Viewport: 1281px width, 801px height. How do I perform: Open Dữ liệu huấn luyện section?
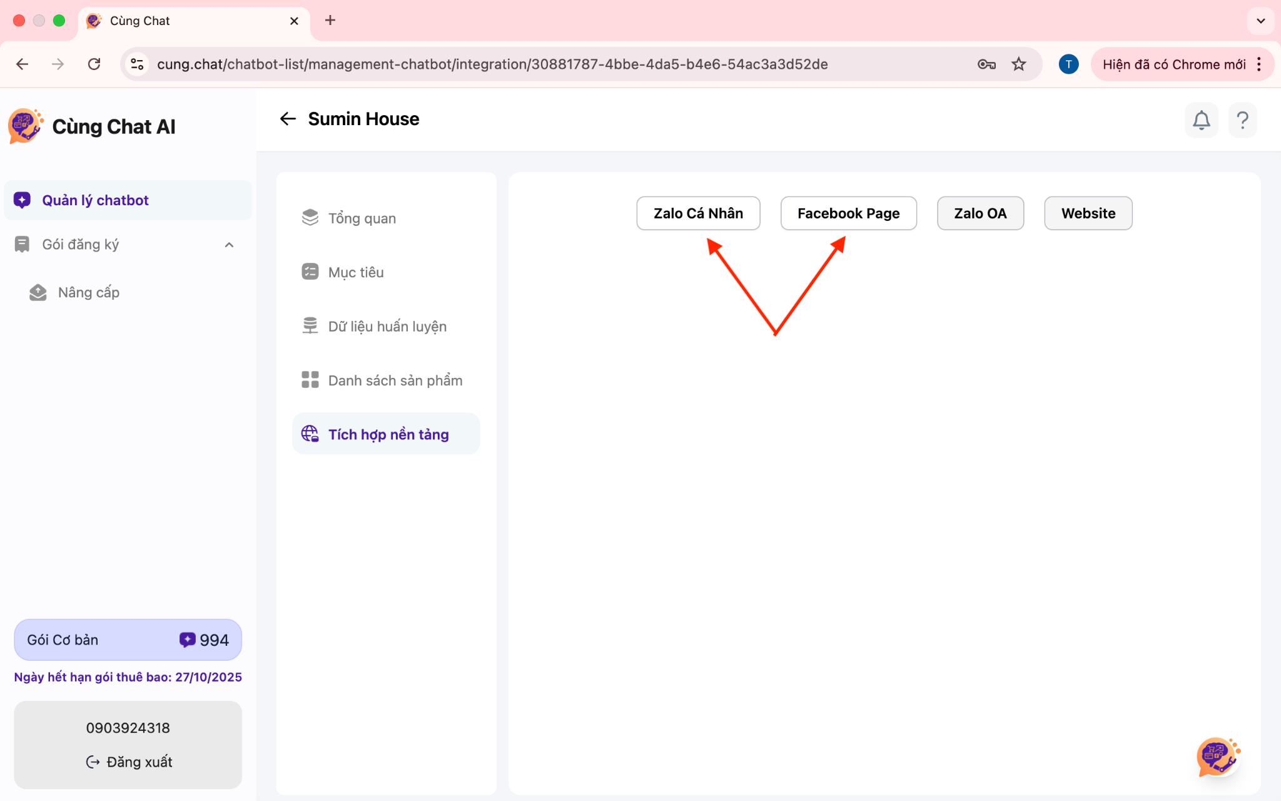(387, 327)
